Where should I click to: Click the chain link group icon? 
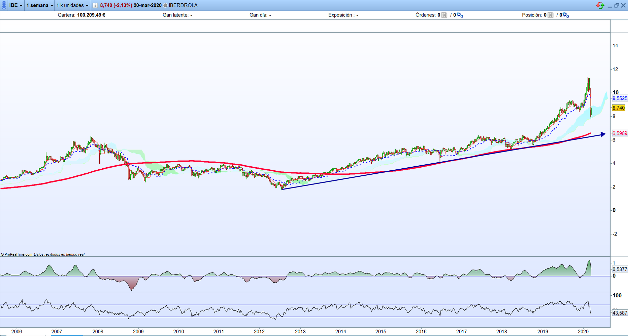[x=4, y=5]
